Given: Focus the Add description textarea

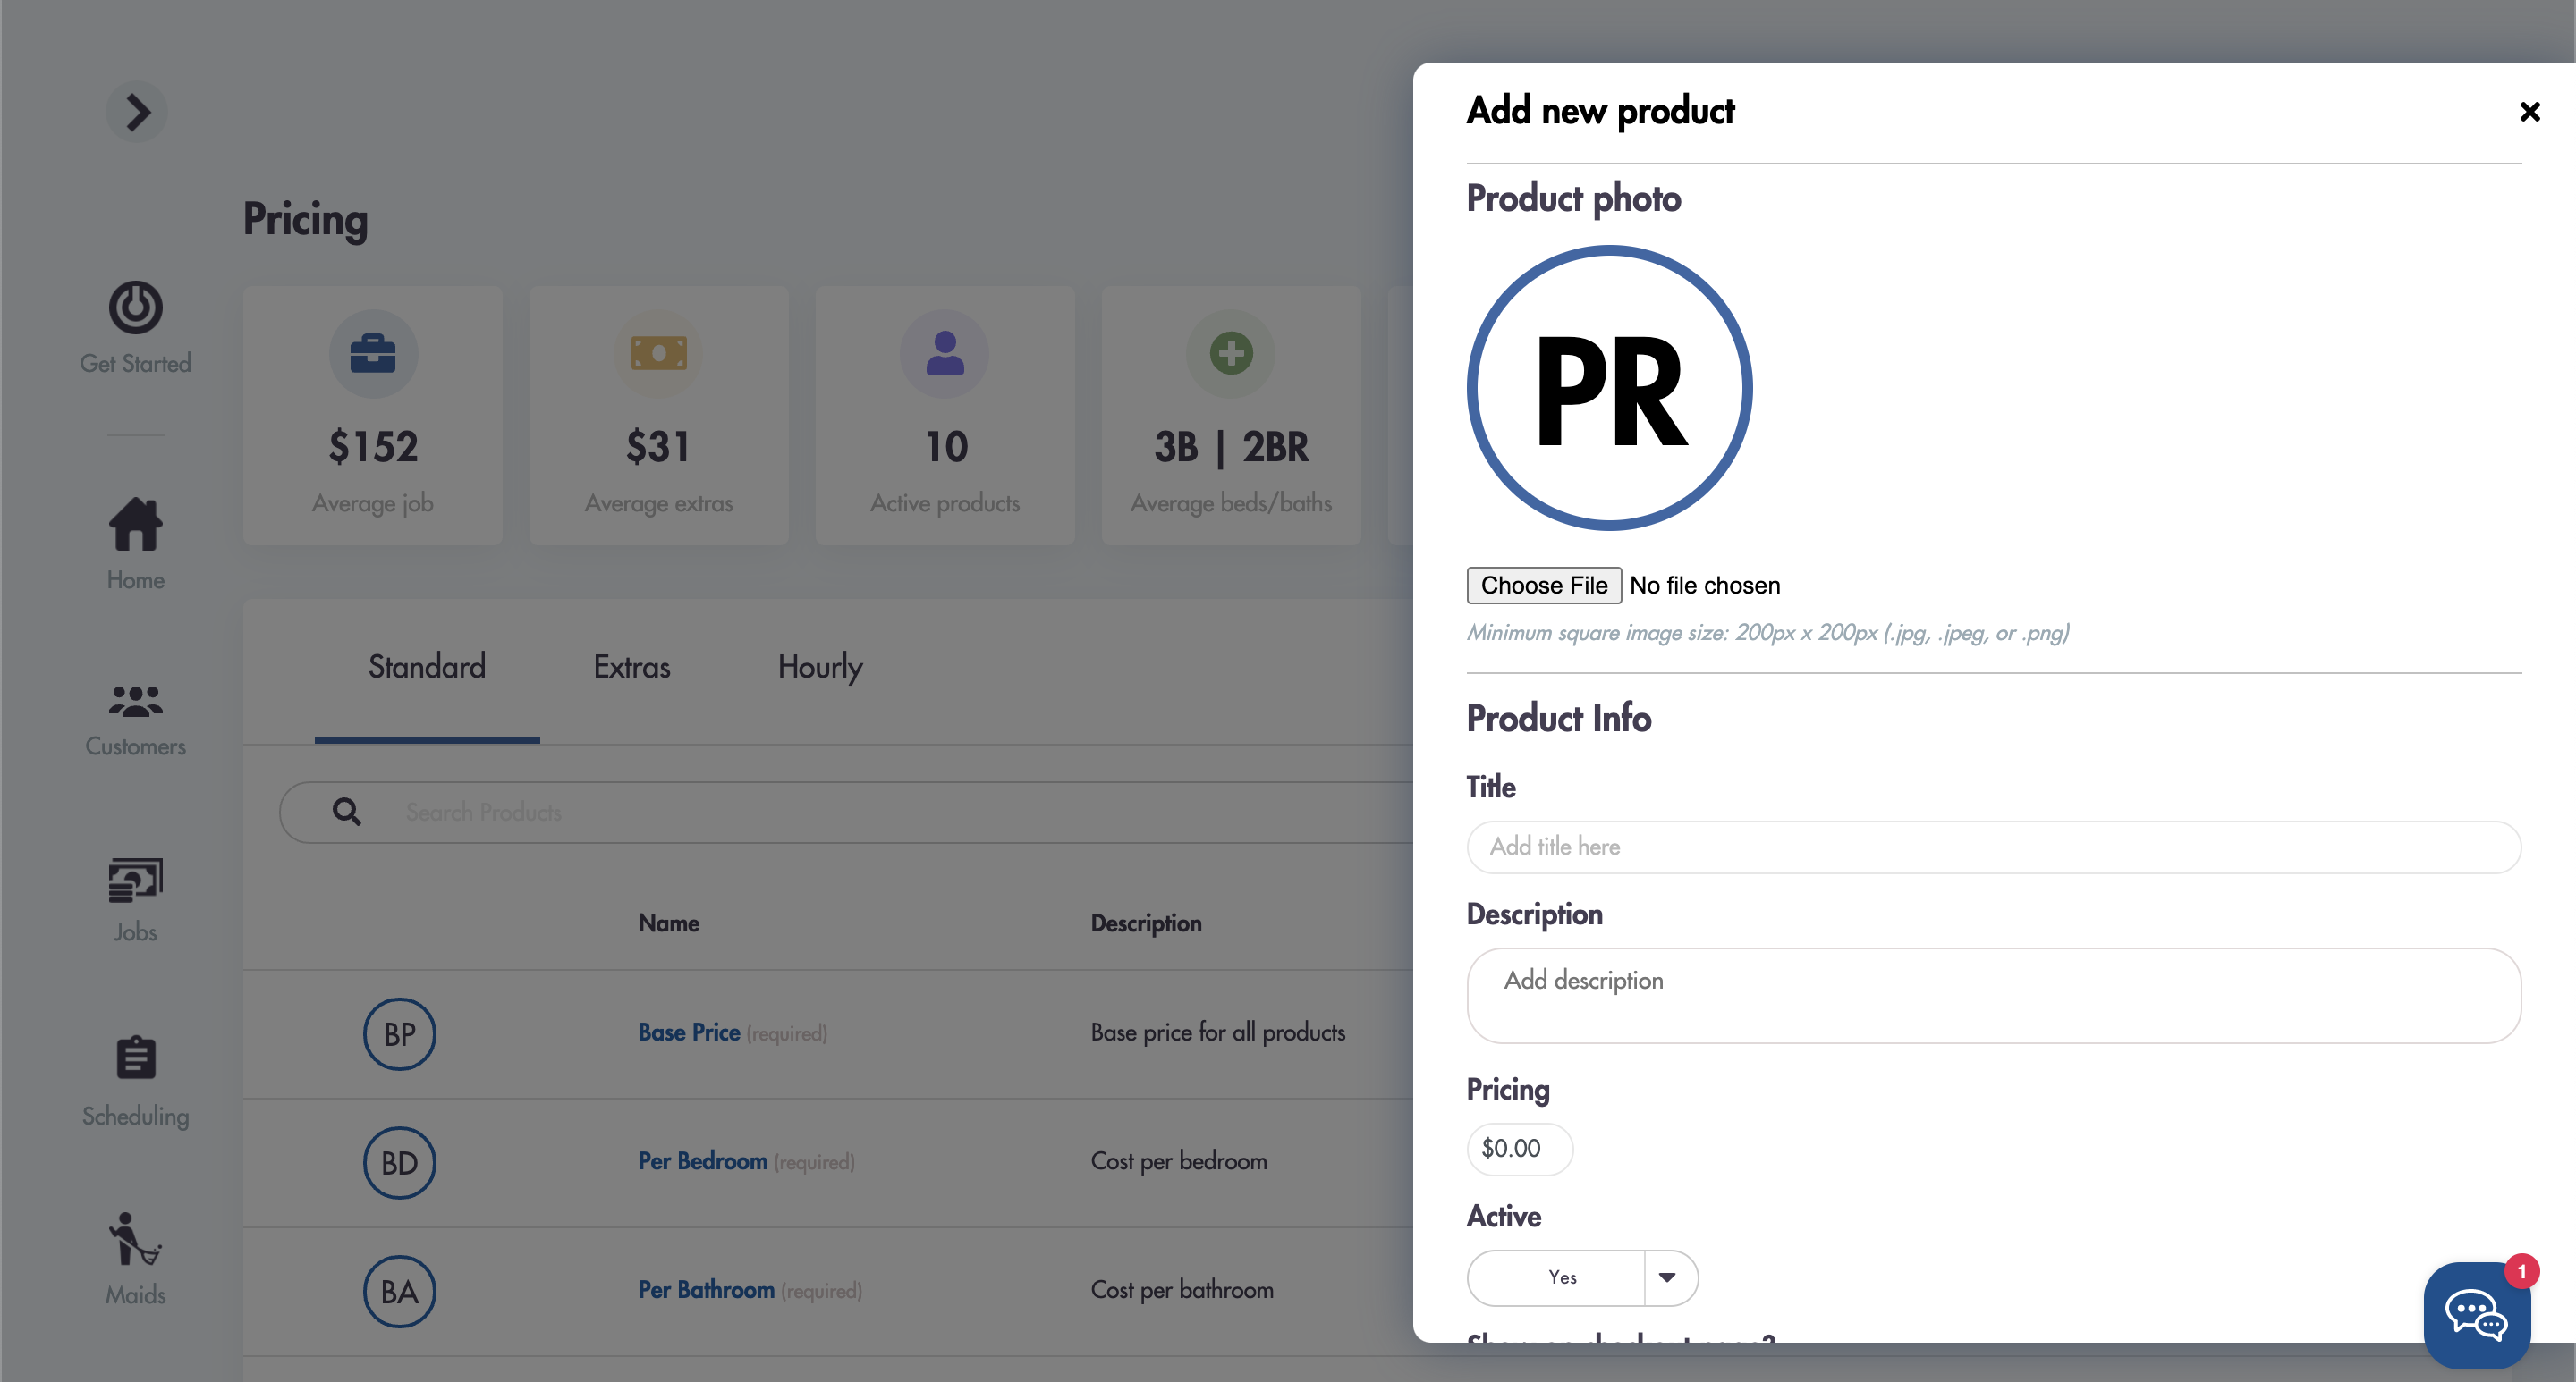Looking at the screenshot, I should pyautogui.click(x=1993, y=995).
